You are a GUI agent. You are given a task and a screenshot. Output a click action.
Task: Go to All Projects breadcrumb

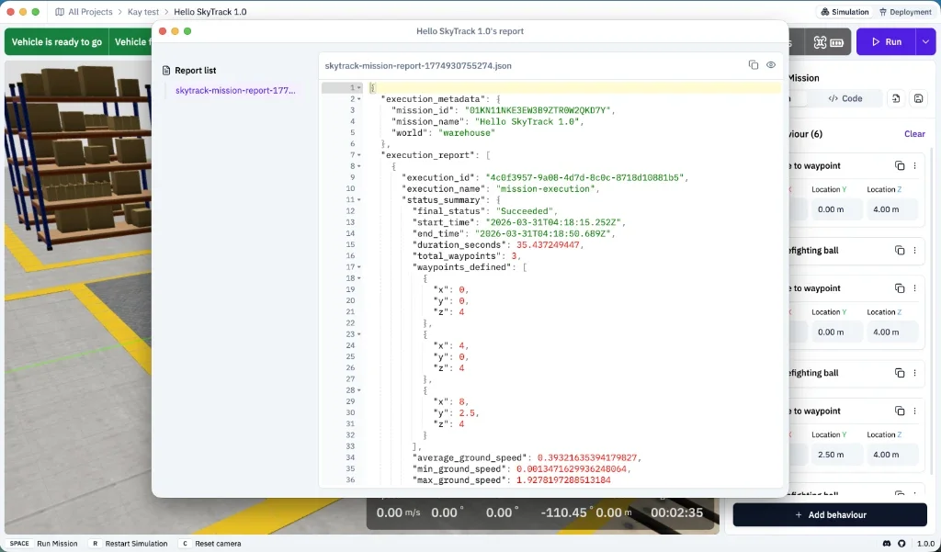90,11
